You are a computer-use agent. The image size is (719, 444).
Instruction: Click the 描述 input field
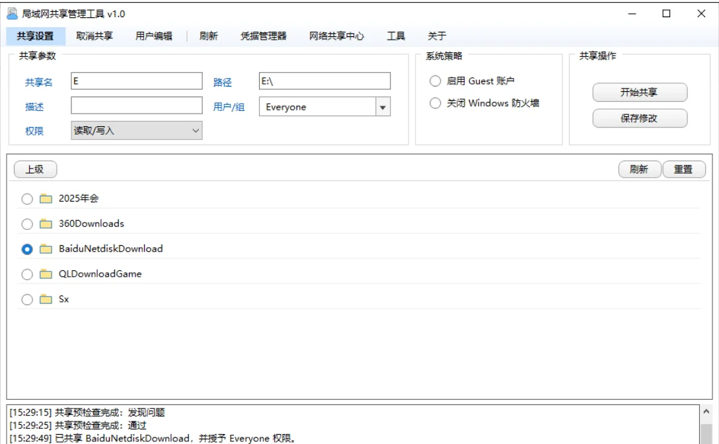pos(137,106)
